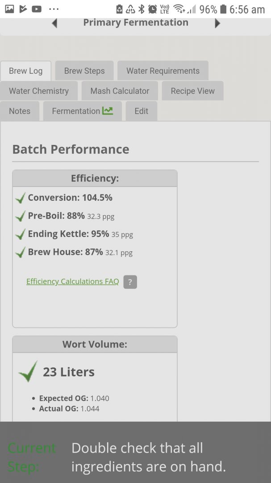Tap the checkmark next to Ending Kettle

coord(20,234)
